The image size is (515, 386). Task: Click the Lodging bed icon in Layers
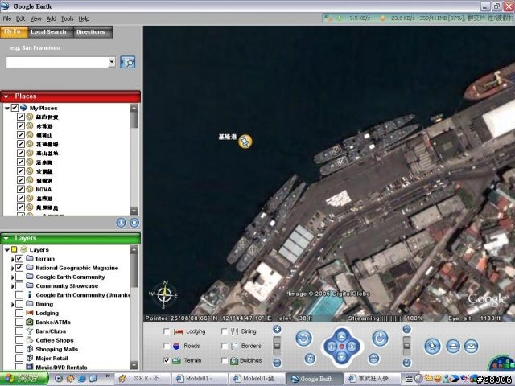pyautogui.click(x=30, y=313)
